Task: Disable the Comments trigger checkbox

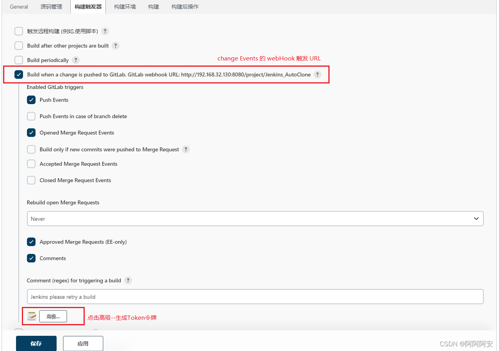Action: point(31,258)
